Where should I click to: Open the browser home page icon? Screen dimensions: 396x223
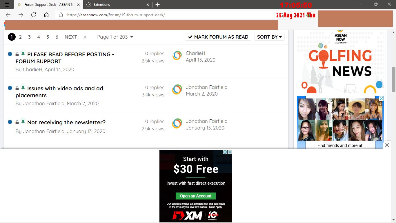point(46,15)
